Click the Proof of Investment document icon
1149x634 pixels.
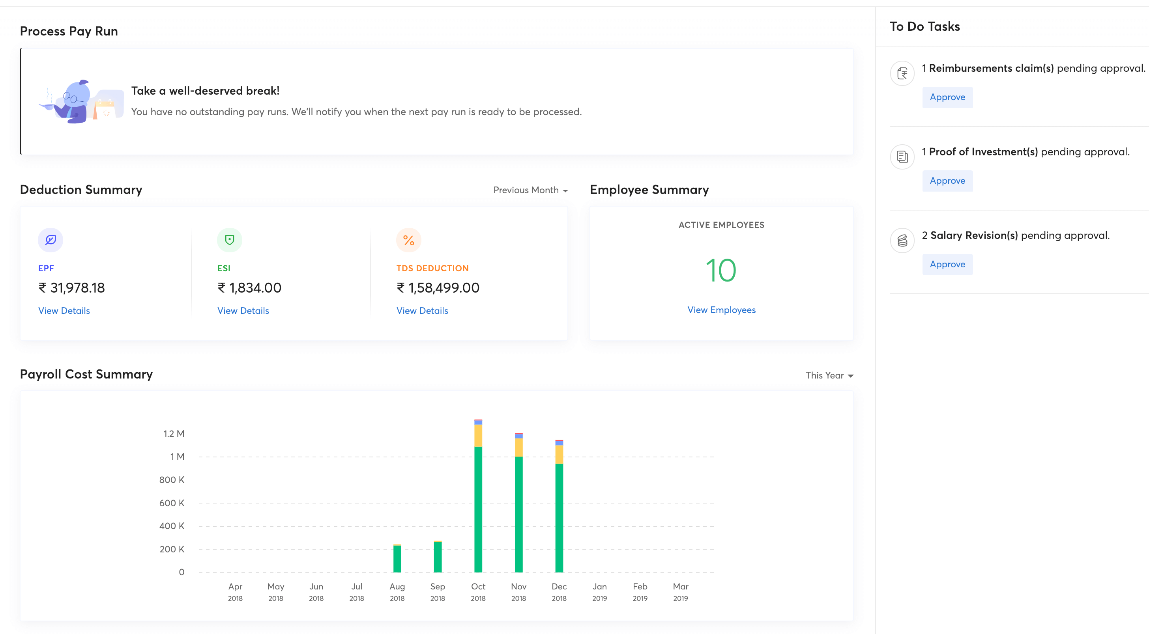tap(902, 157)
